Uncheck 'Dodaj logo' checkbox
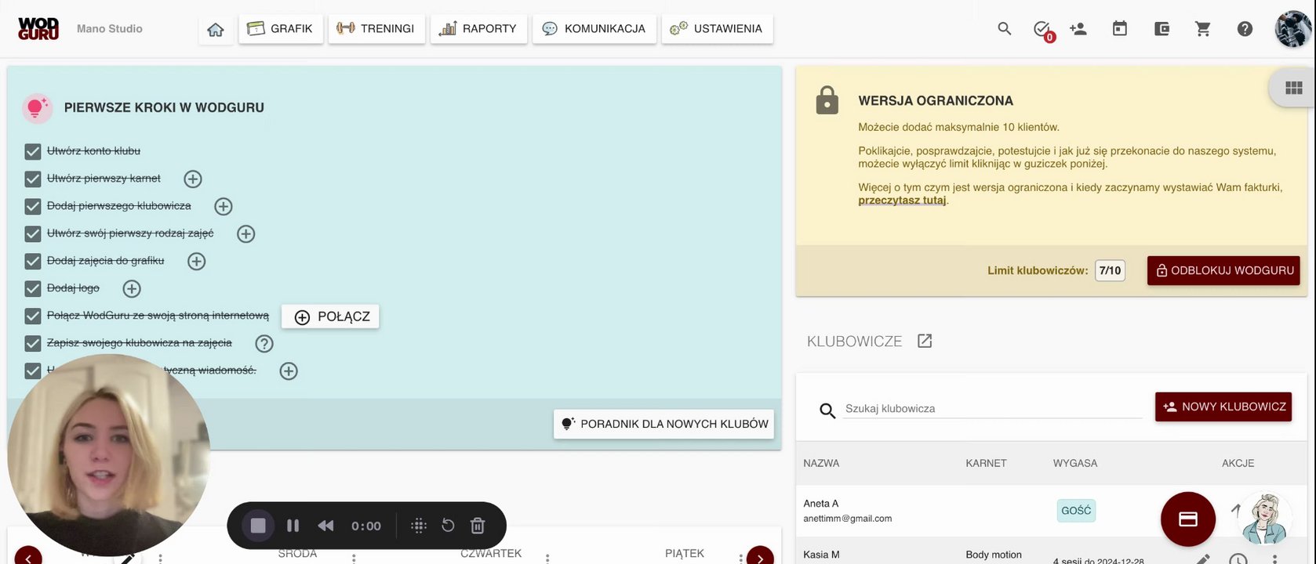This screenshot has width=1316, height=564. 33,288
